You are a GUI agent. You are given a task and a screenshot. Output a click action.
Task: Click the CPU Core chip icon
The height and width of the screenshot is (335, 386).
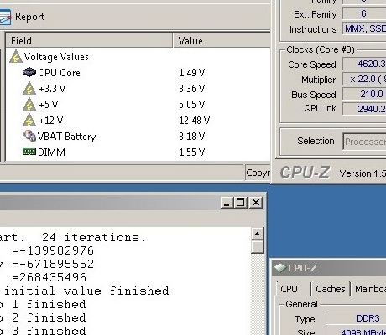(x=29, y=72)
